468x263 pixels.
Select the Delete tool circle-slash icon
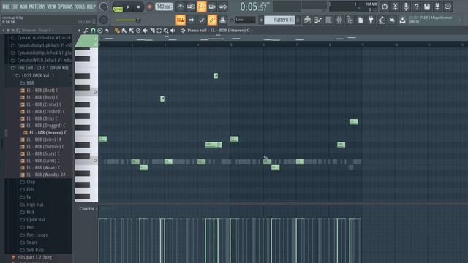138,31
